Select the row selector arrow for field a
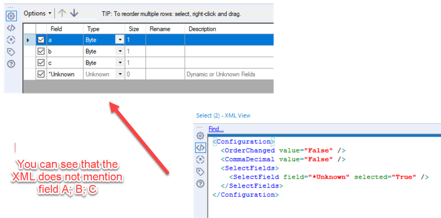 click(x=29, y=40)
